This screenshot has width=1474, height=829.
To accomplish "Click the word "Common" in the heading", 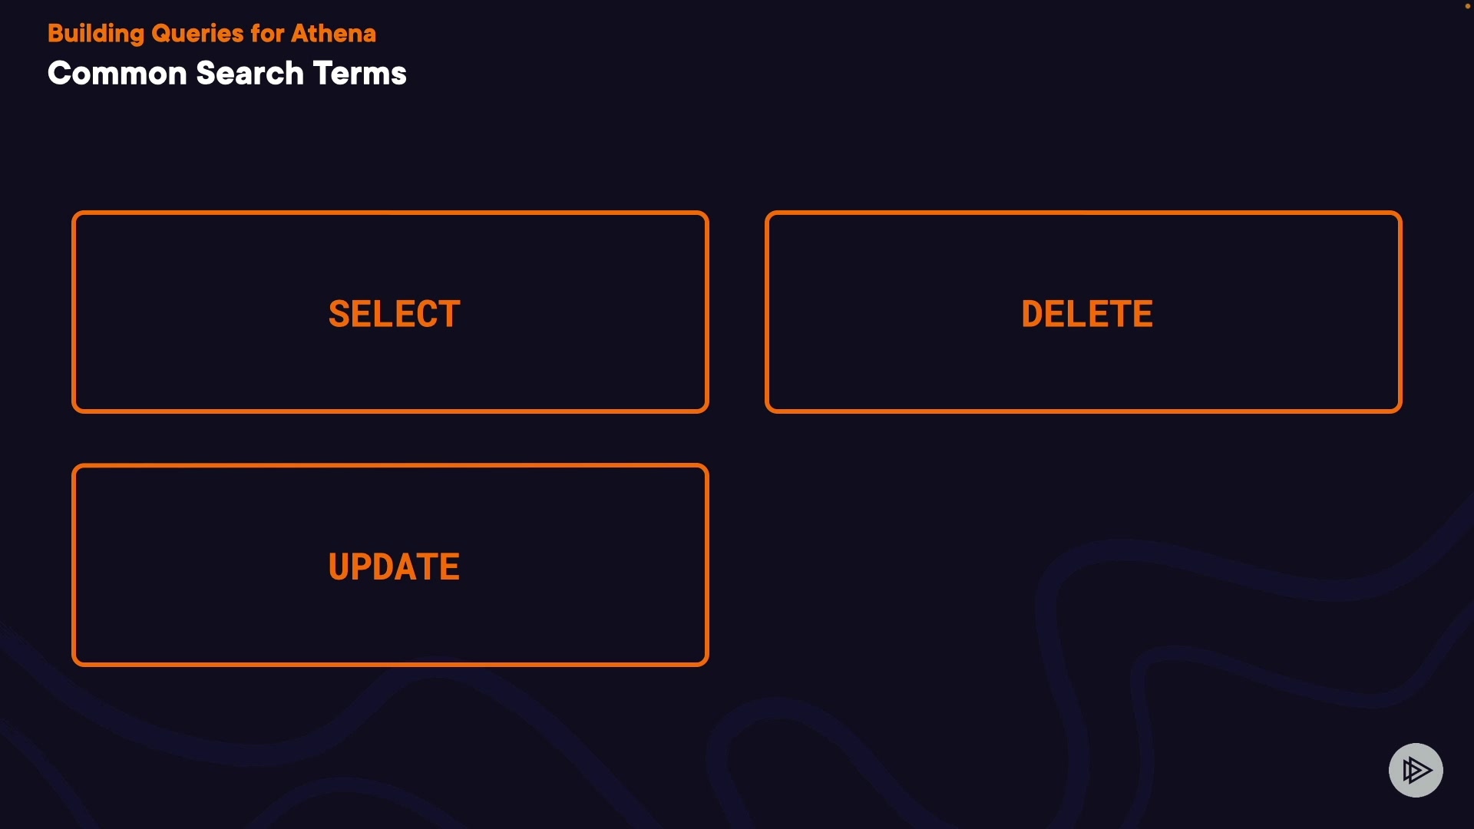I will coord(117,74).
